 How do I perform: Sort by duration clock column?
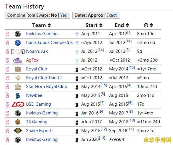151,25
